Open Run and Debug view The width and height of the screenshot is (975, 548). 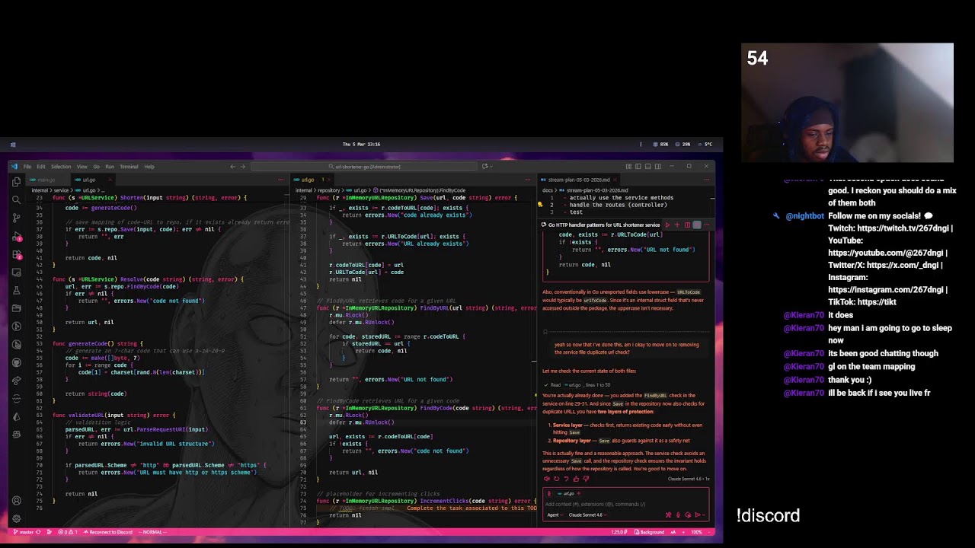16,236
